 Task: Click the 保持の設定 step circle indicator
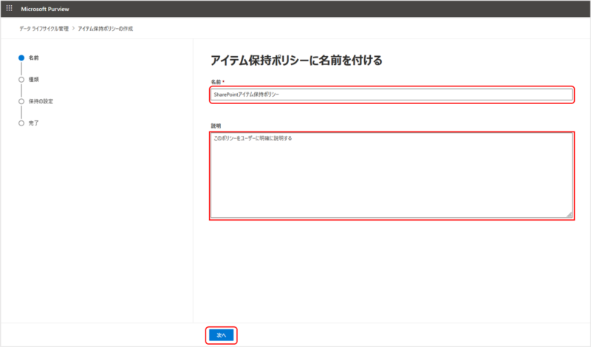pos(21,101)
